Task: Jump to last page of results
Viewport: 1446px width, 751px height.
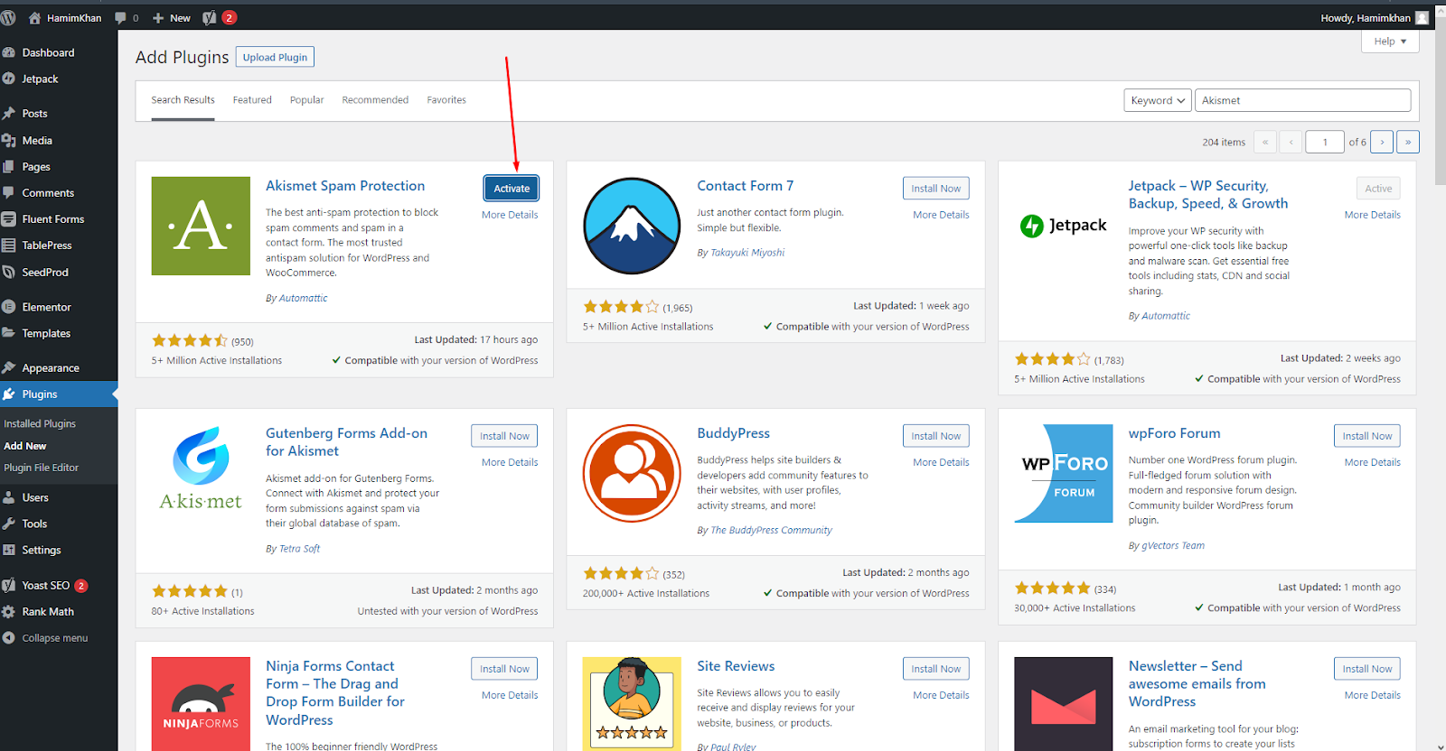Action: (1408, 142)
